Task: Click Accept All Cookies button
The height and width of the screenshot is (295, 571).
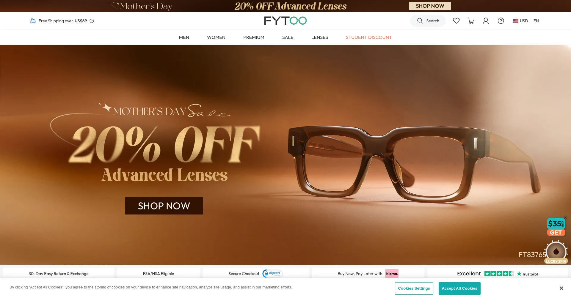Action: click(459, 288)
